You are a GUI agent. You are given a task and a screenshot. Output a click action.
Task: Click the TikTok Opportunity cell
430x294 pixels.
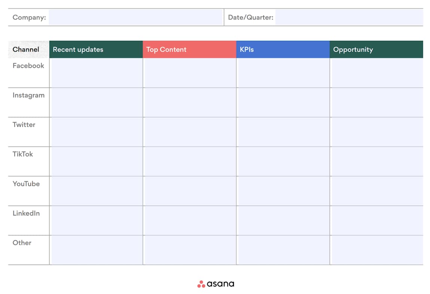(x=377, y=161)
